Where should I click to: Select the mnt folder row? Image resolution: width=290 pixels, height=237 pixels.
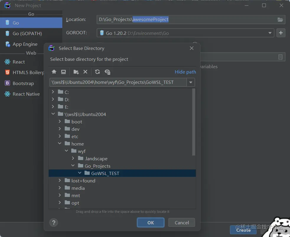[122, 196]
